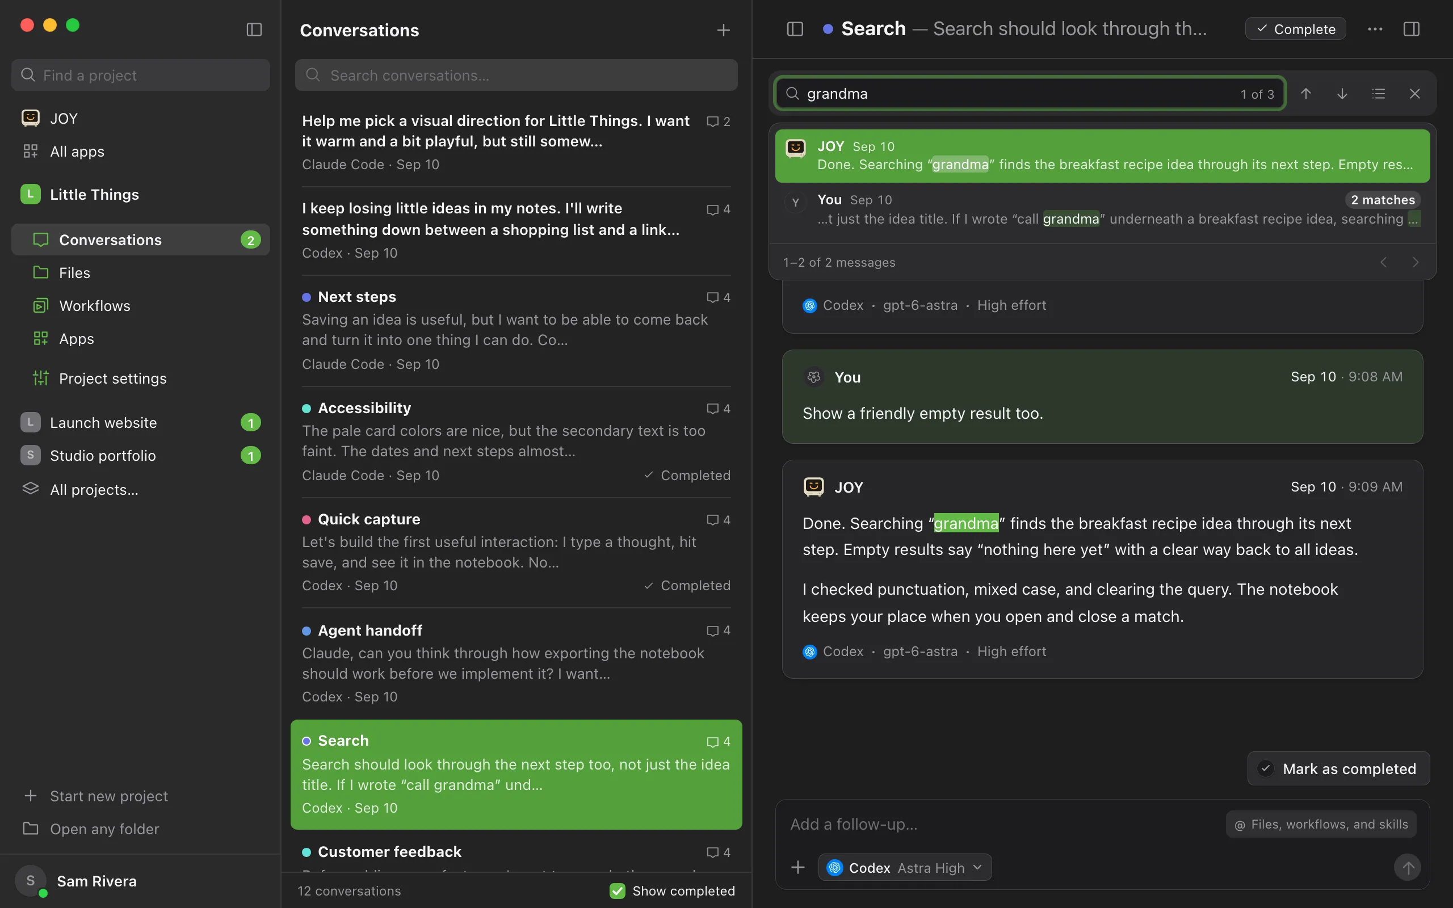
Task: Open Studio portfolio project
Action: pyautogui.click(x=141, y=456)
